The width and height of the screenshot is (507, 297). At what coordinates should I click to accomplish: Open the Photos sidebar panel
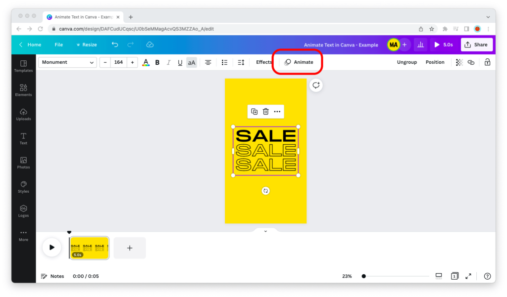point(23,163)
